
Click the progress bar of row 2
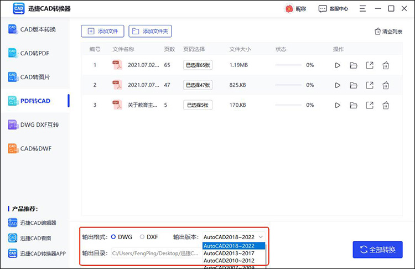click(x=288, y=85)
